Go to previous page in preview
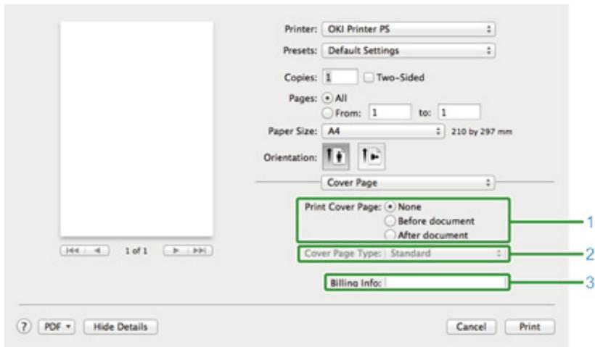This screenshot has width=595, height=347. (96, 254)
